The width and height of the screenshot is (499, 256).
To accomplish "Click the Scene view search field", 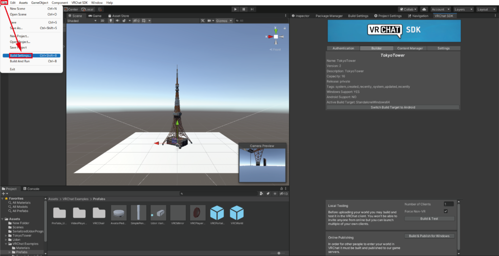I will tap(261, 20).
